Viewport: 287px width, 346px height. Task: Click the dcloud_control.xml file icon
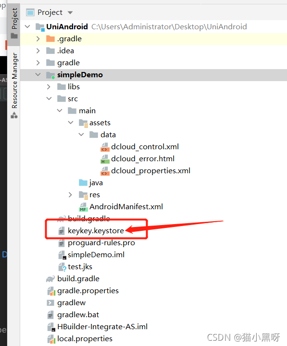coord(105,147)
